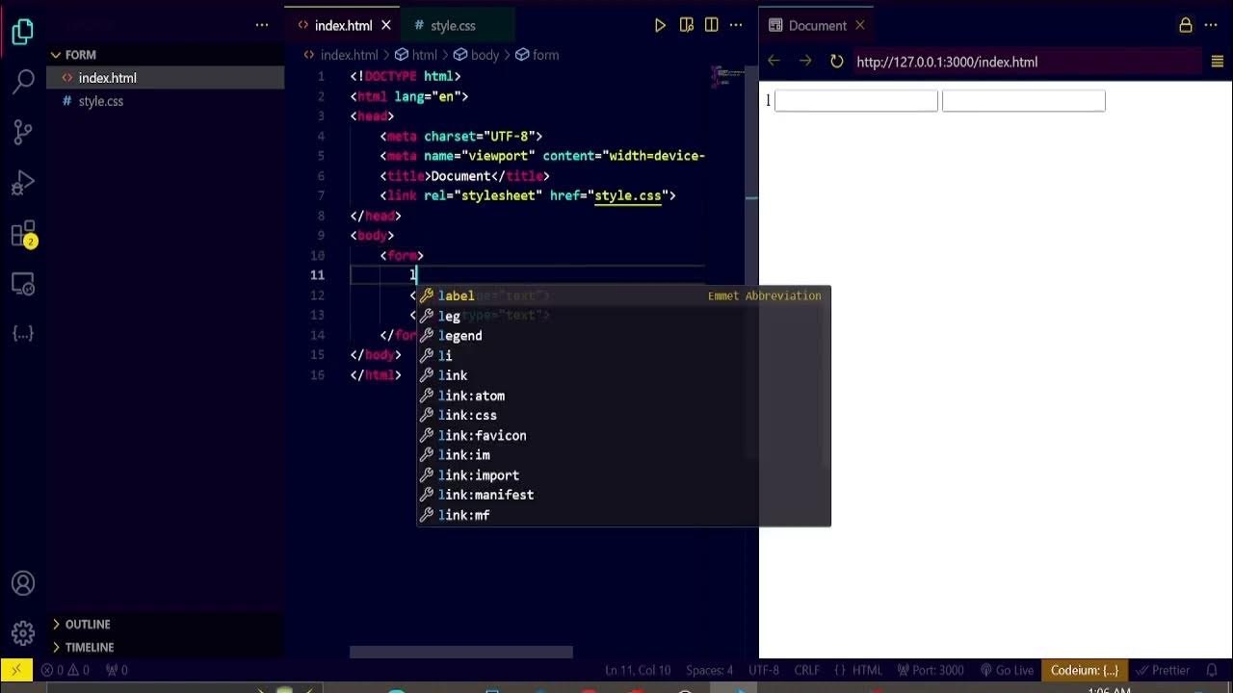Click the remote window status bar icon
The image size is (1233, 693).
tap(15, 670)
